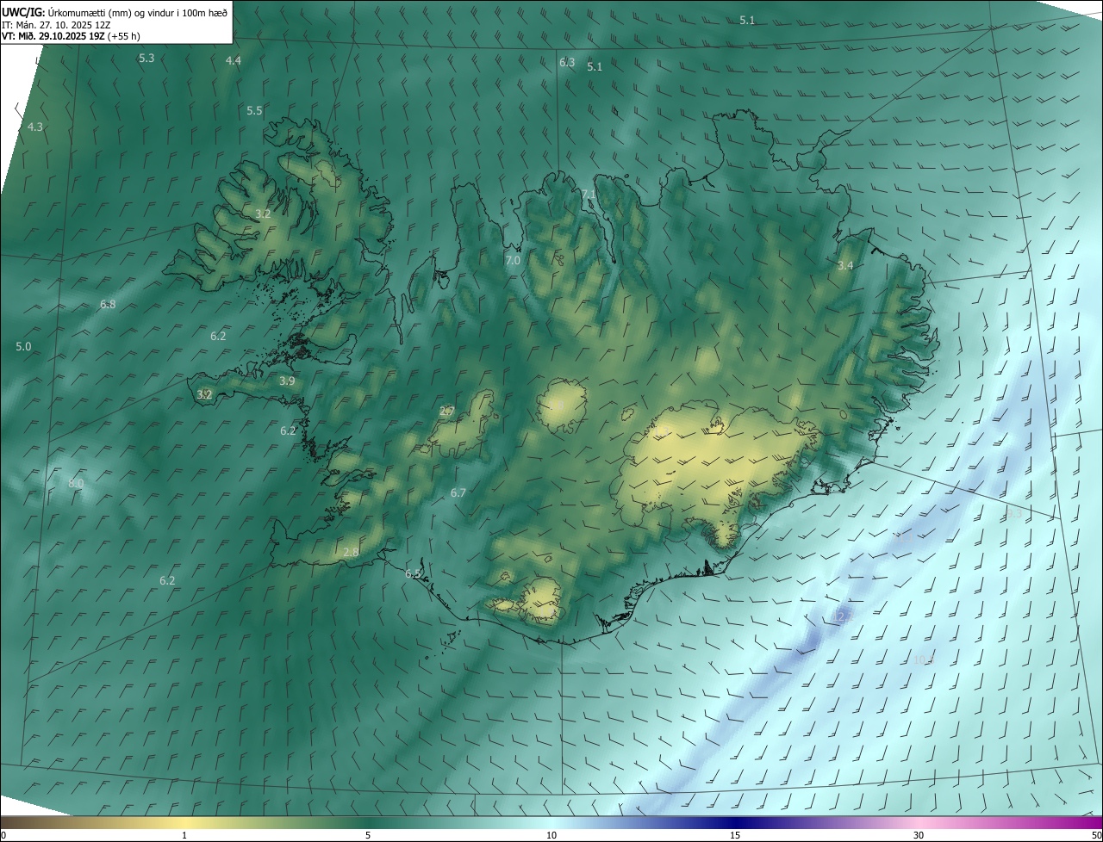Click the 6.7 value on the map

(x=458, y=492)
